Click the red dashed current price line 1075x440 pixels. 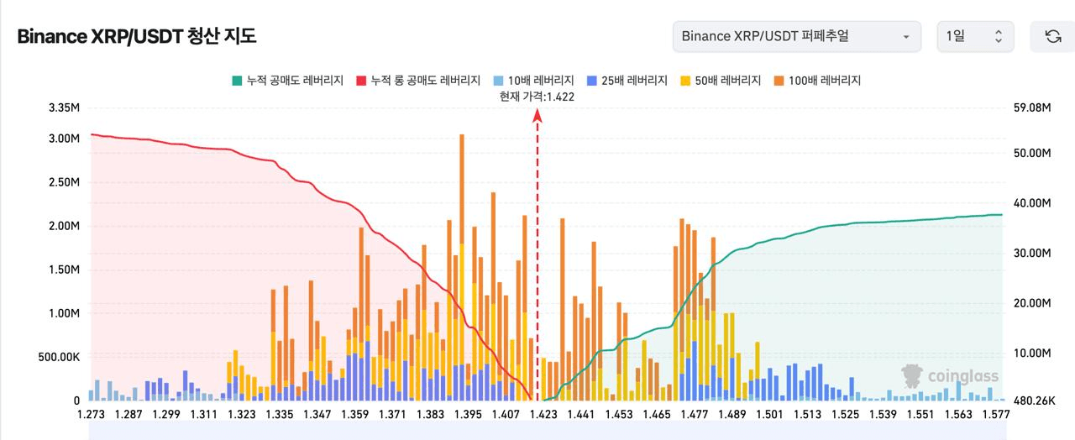[x=537, y=252]
